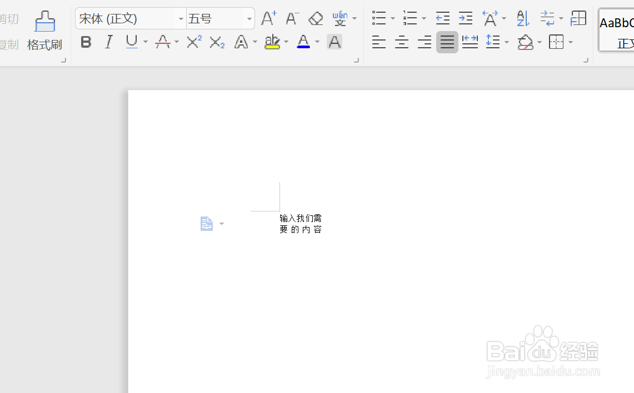Select justify alignment
Screen dimensions: 634x393
(x=447, y=42)
